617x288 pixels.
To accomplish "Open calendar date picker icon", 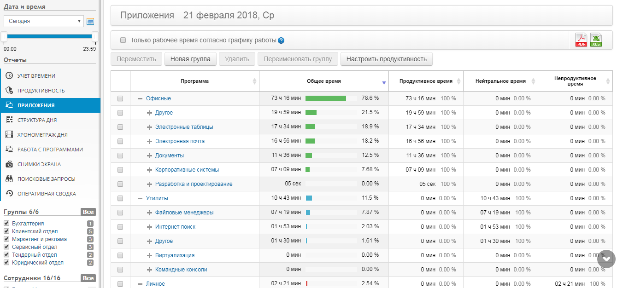I will [90, 21].
